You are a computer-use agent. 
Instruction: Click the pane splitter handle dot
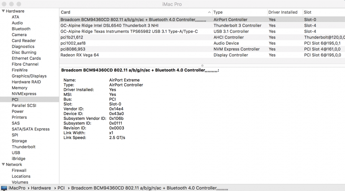point(202,65)
